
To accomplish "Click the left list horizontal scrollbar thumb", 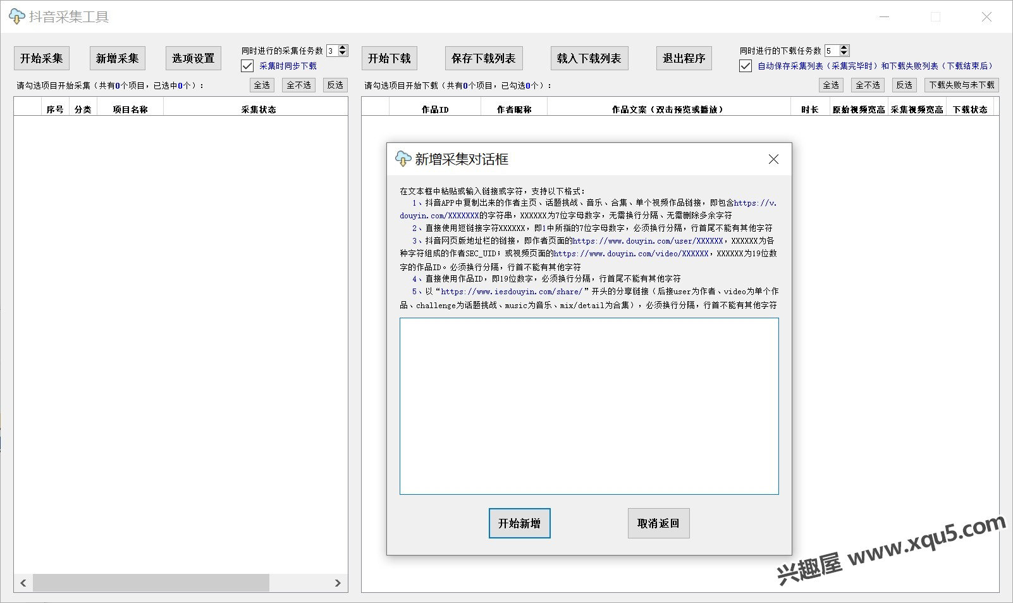I will pyautogui.click(x=151, y=583).
